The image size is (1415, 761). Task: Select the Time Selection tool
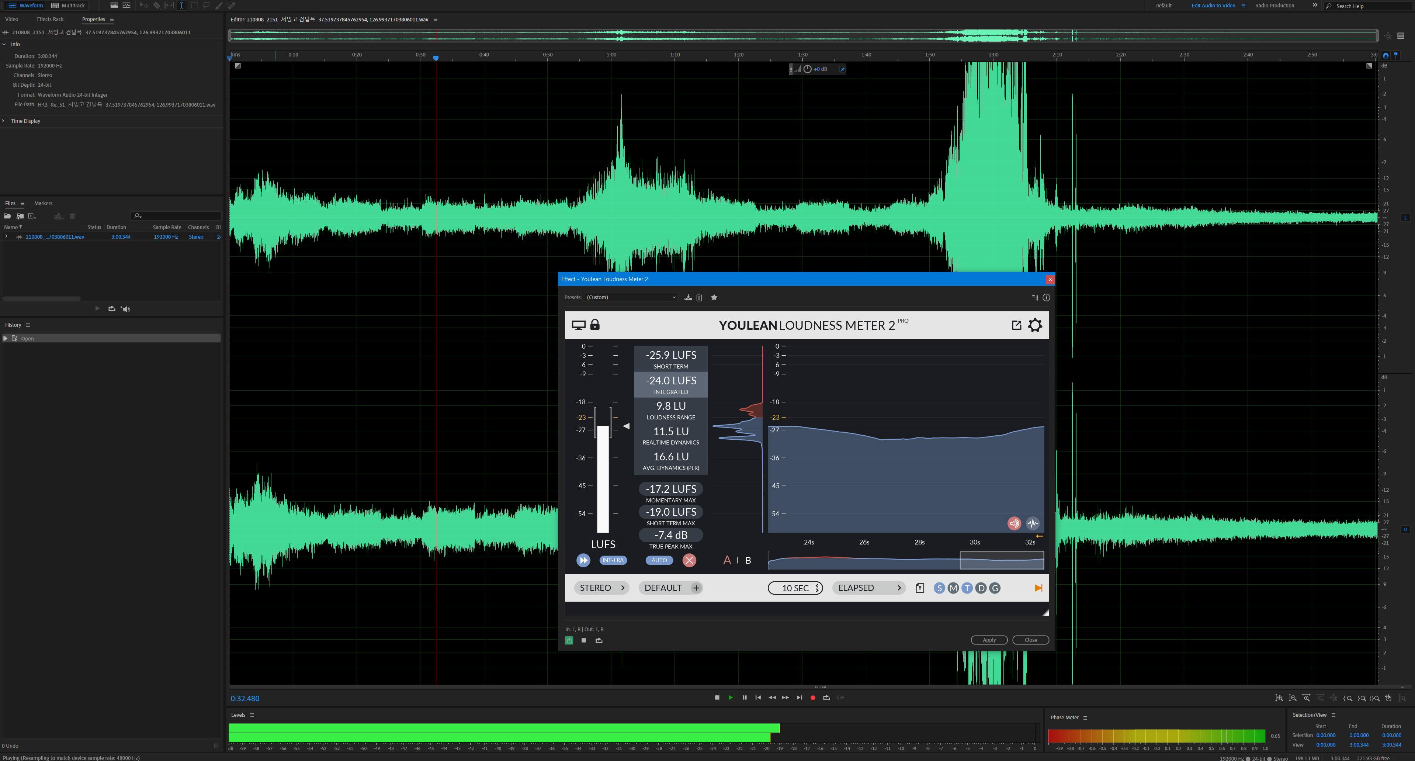pos(181,6)
